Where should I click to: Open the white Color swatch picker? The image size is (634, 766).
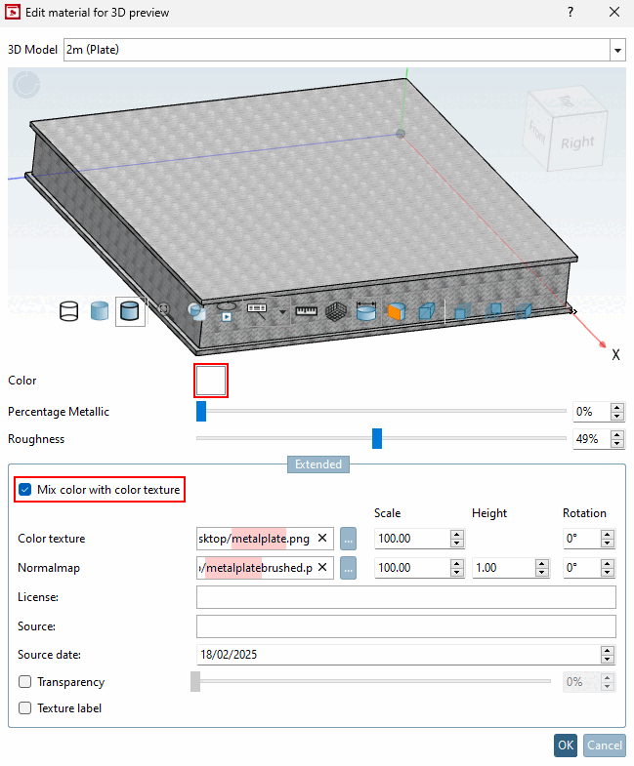pos(211,381)
